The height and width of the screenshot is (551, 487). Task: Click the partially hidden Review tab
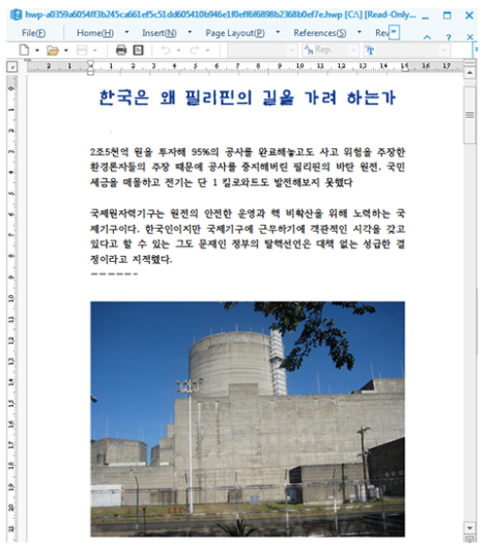tap(382, 33)
